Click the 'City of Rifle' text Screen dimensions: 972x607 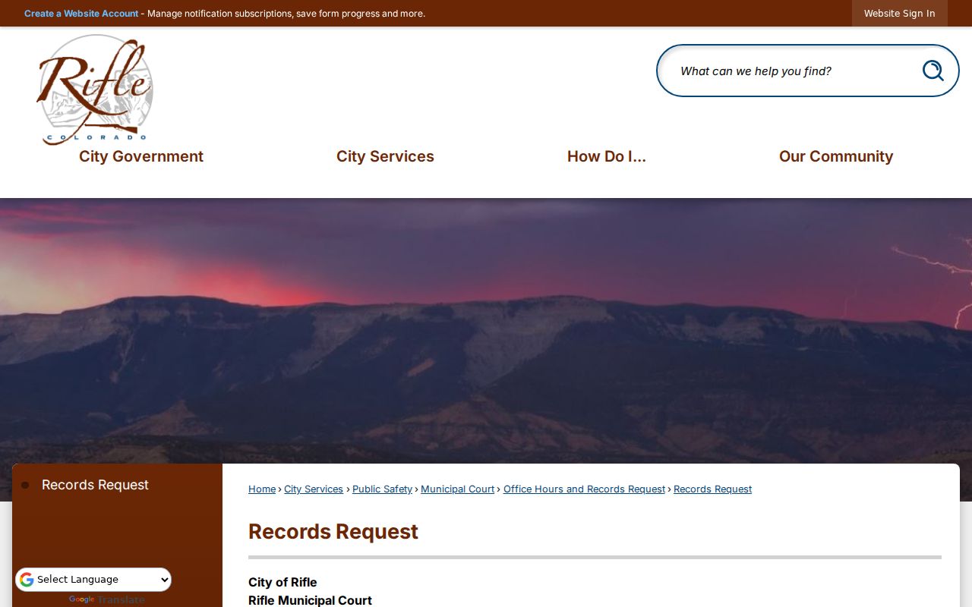tap(282, 582)
